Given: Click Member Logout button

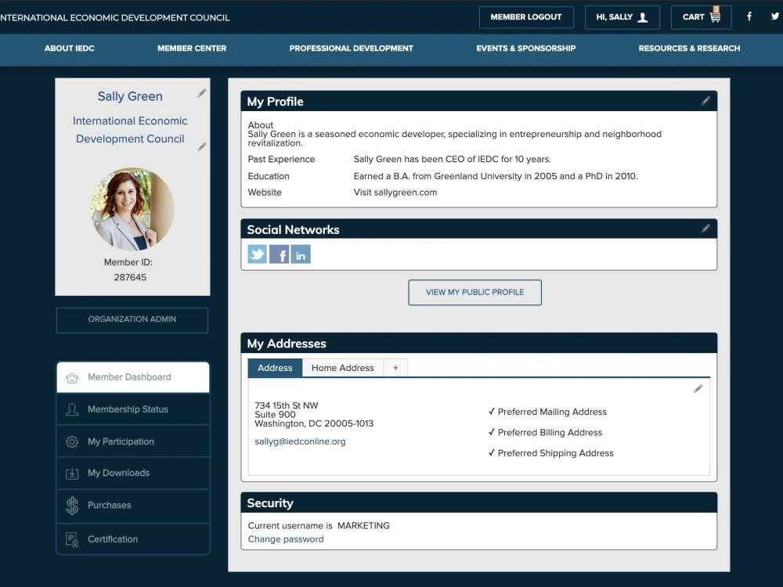Looking at the screenshot, I should (x=526, y=17).
